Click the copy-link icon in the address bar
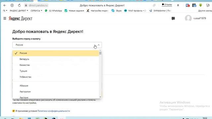This screenshot has width=212, height=119. 154,5
